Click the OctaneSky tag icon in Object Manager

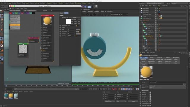(159, 12)
